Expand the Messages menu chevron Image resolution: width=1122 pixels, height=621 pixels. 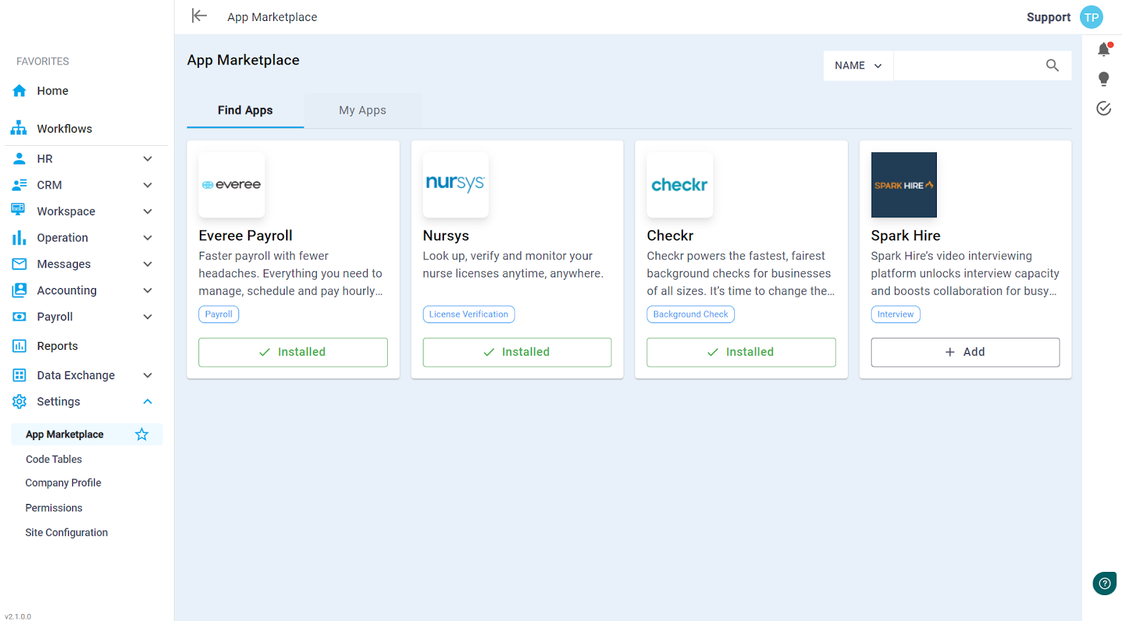[147, 264]
